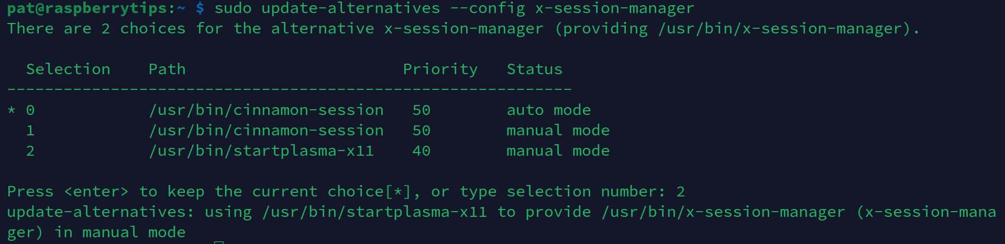Click the /usr/bin/startplasma-x11 path in the table
Screen dimensions: 1005x244
pos(261,151)
